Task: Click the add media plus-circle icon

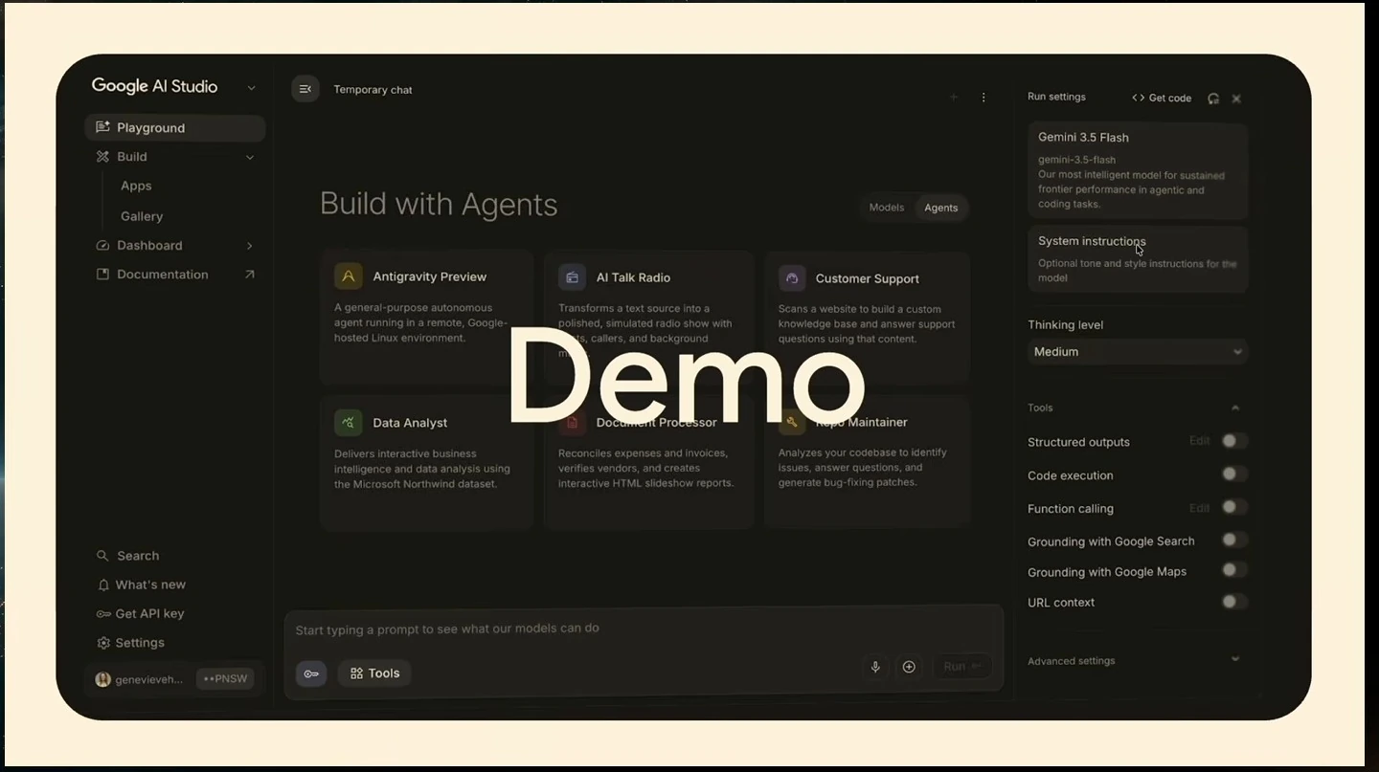Action: click(x=910, y=667)
